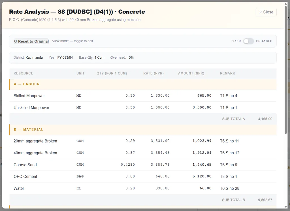
Task: Click the Reset to Original button
Action: 31,41
